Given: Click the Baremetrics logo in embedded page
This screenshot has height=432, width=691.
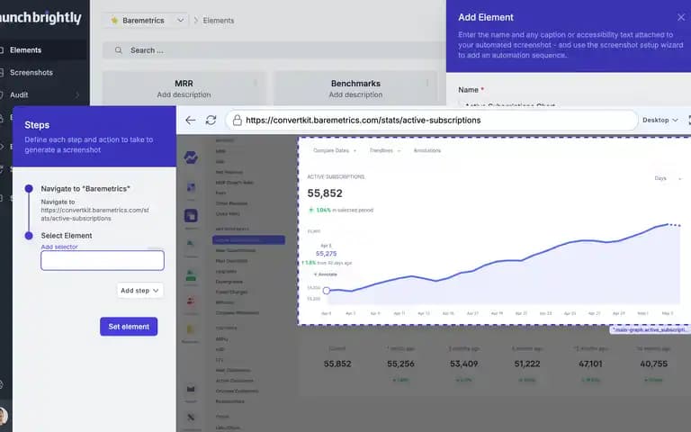Looking at the screenshot, I should [191, 157].
